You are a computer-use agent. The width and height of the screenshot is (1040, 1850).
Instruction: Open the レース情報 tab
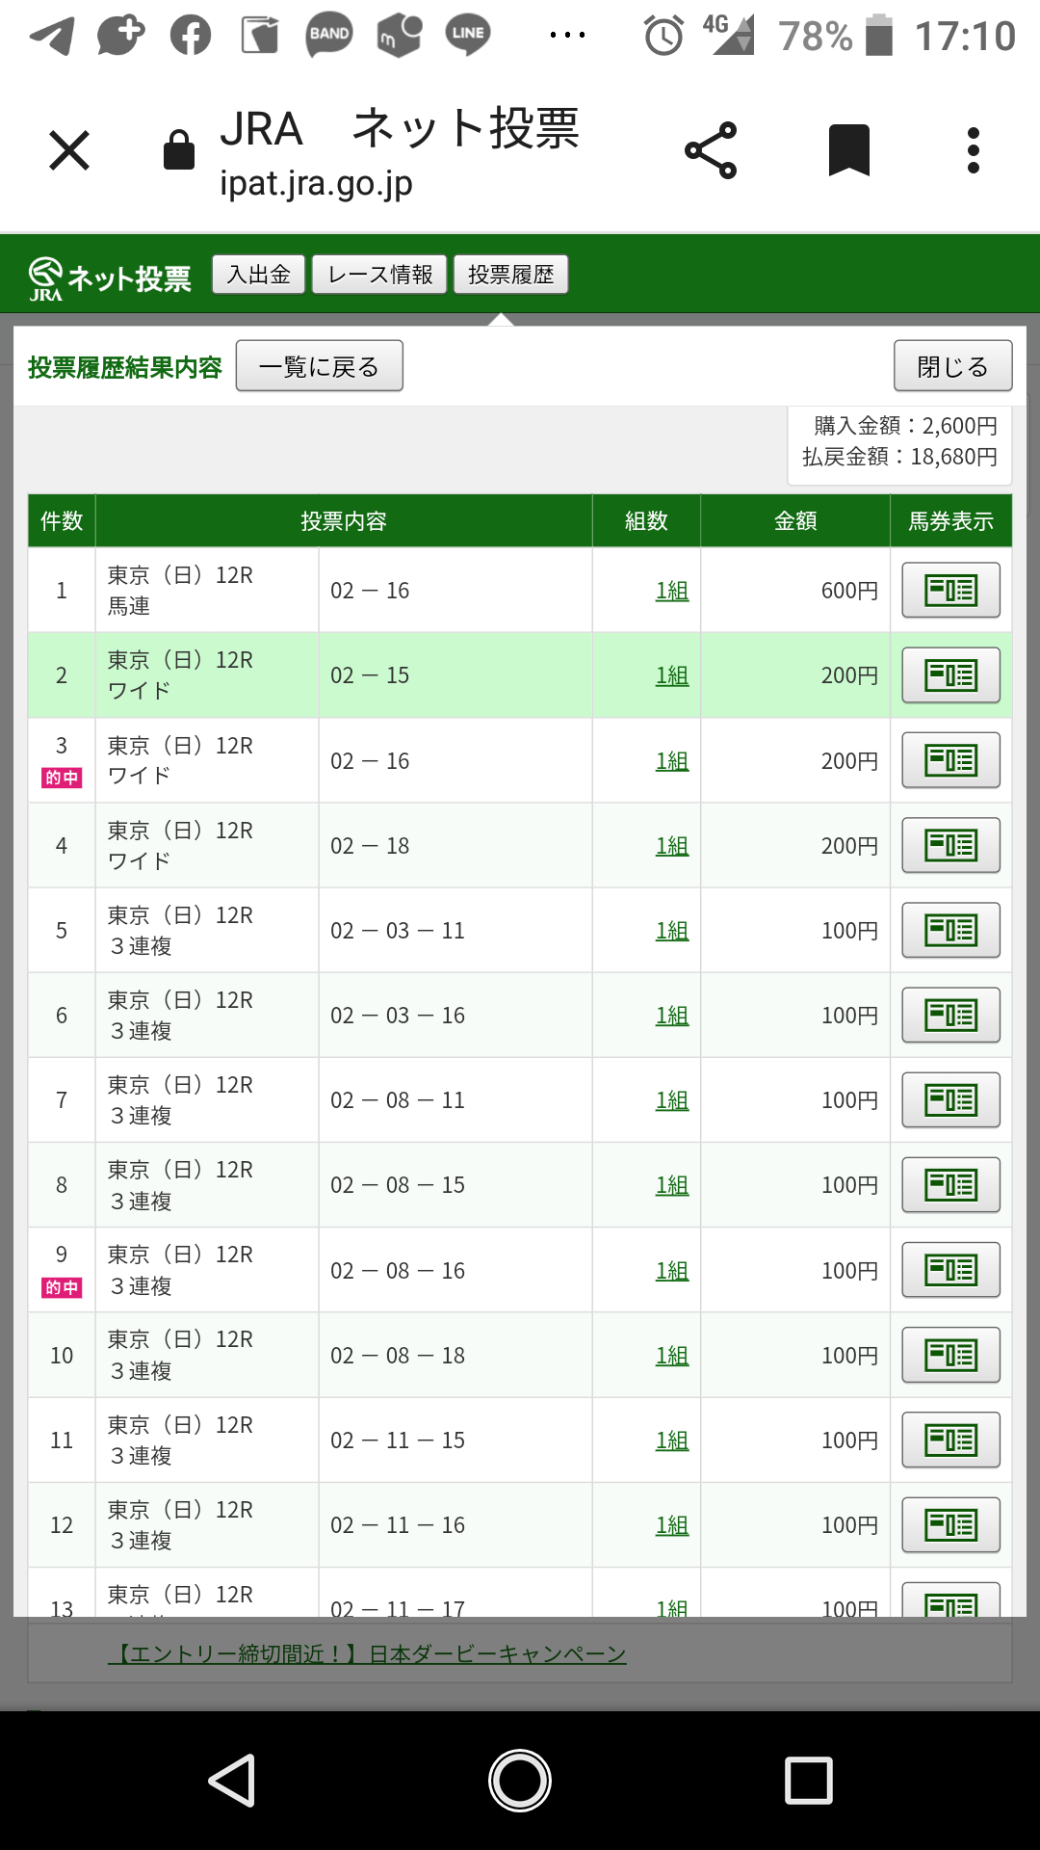click(x=379, y=275)
